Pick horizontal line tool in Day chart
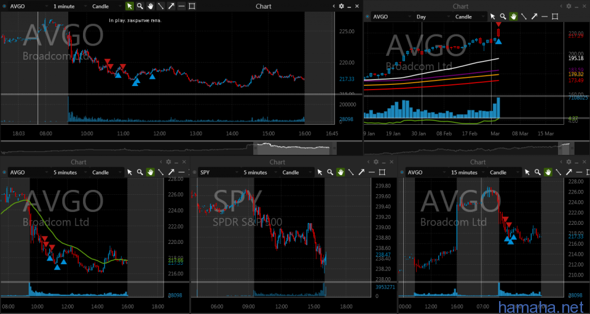 (x=544, y=17)
